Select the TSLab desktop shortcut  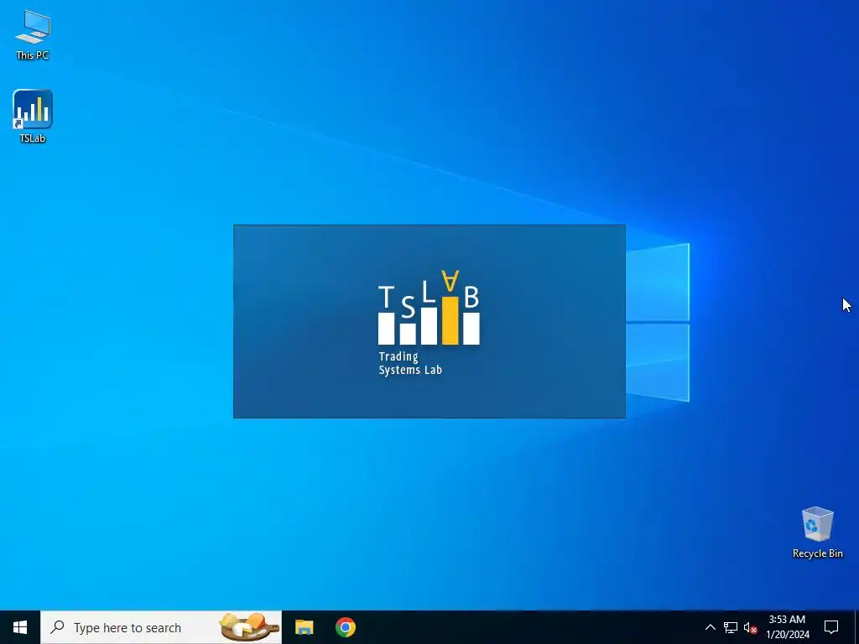point(33,116)
